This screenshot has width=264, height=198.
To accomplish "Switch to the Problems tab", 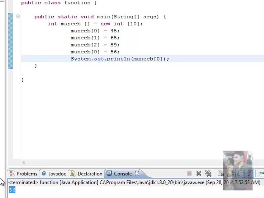I will point(23,174).
